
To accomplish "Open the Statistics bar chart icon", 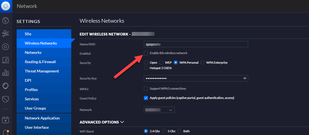I will (6, 73).
